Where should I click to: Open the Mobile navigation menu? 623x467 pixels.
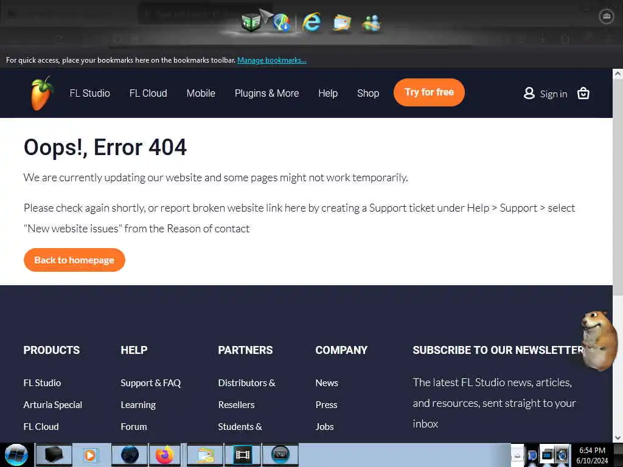pos(201,93)
